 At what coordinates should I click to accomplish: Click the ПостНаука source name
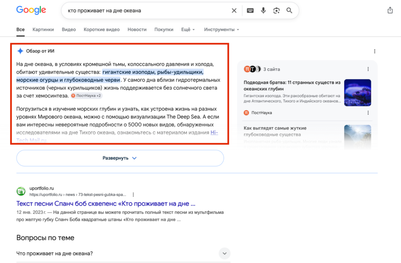[x=262, y=112]
